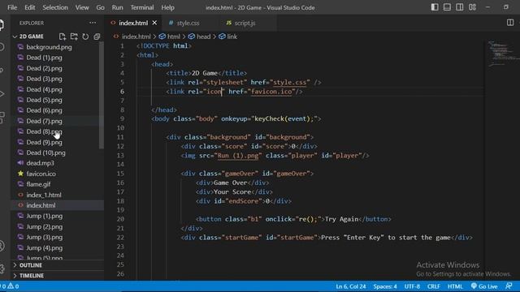Open favicon.ico in Explorer
This screenshot has width=520, height=292.
[41, 174]
